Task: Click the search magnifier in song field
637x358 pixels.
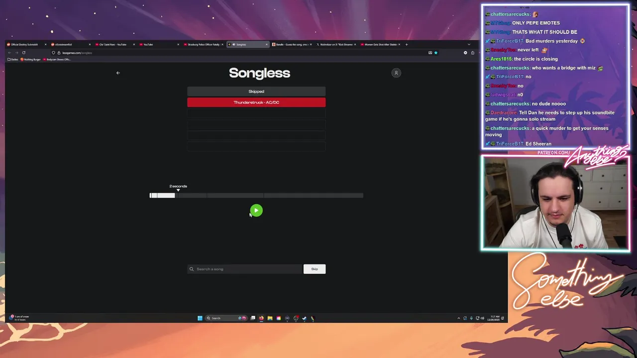Action: tap(191, 269)
